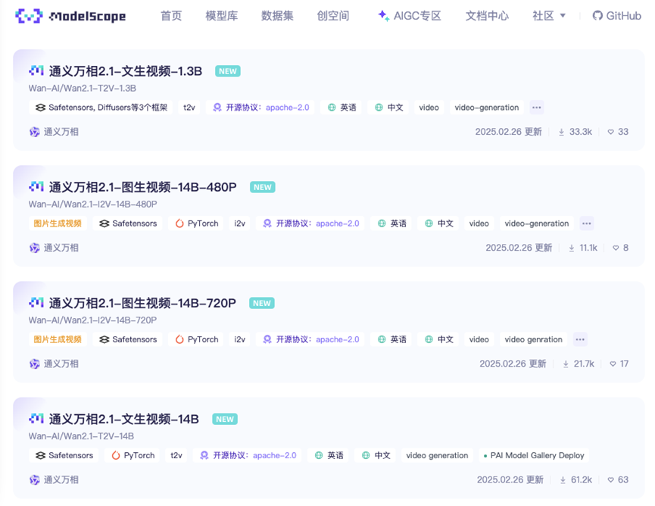Click 'Wan-AI/Wan2.1-I2V-14B-720P' path text
Viewport: 655px width, 506px height.
pyautogui.click(x=92, y=320)
